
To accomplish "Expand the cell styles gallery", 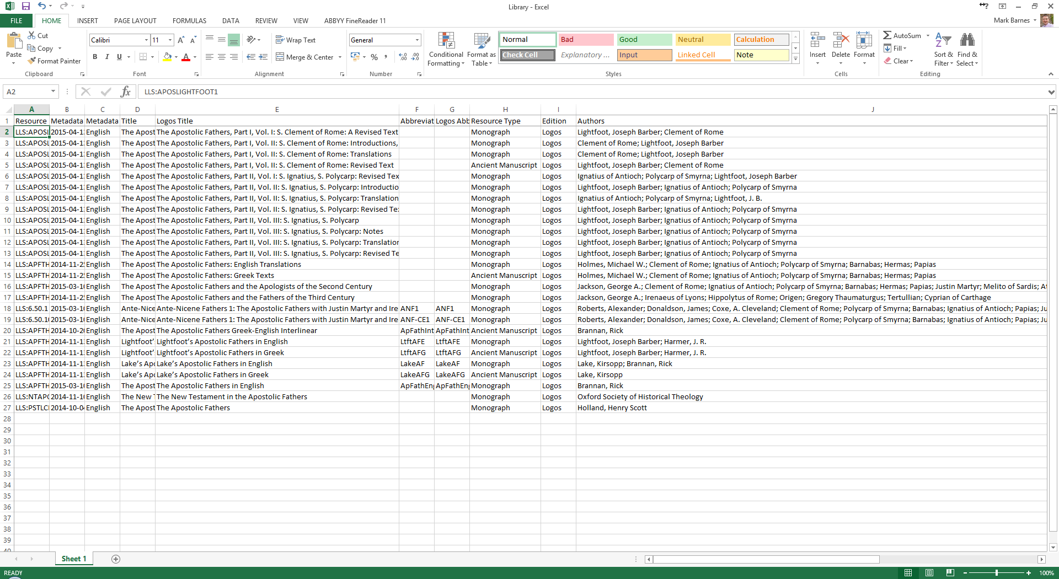I will pos(795,58).
